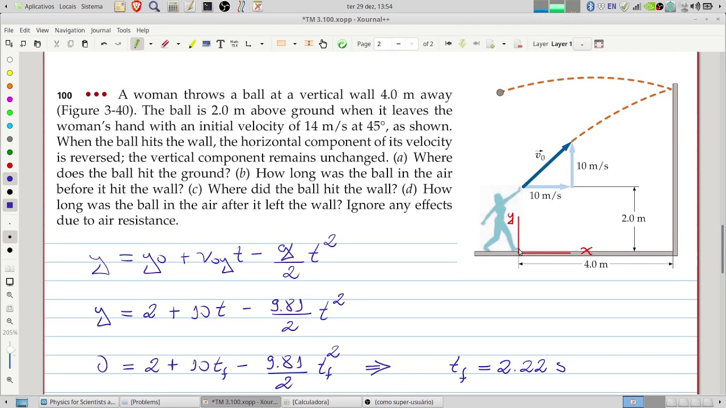
Task: Open the Eraser options dropdown
Action: pos(178,44)
